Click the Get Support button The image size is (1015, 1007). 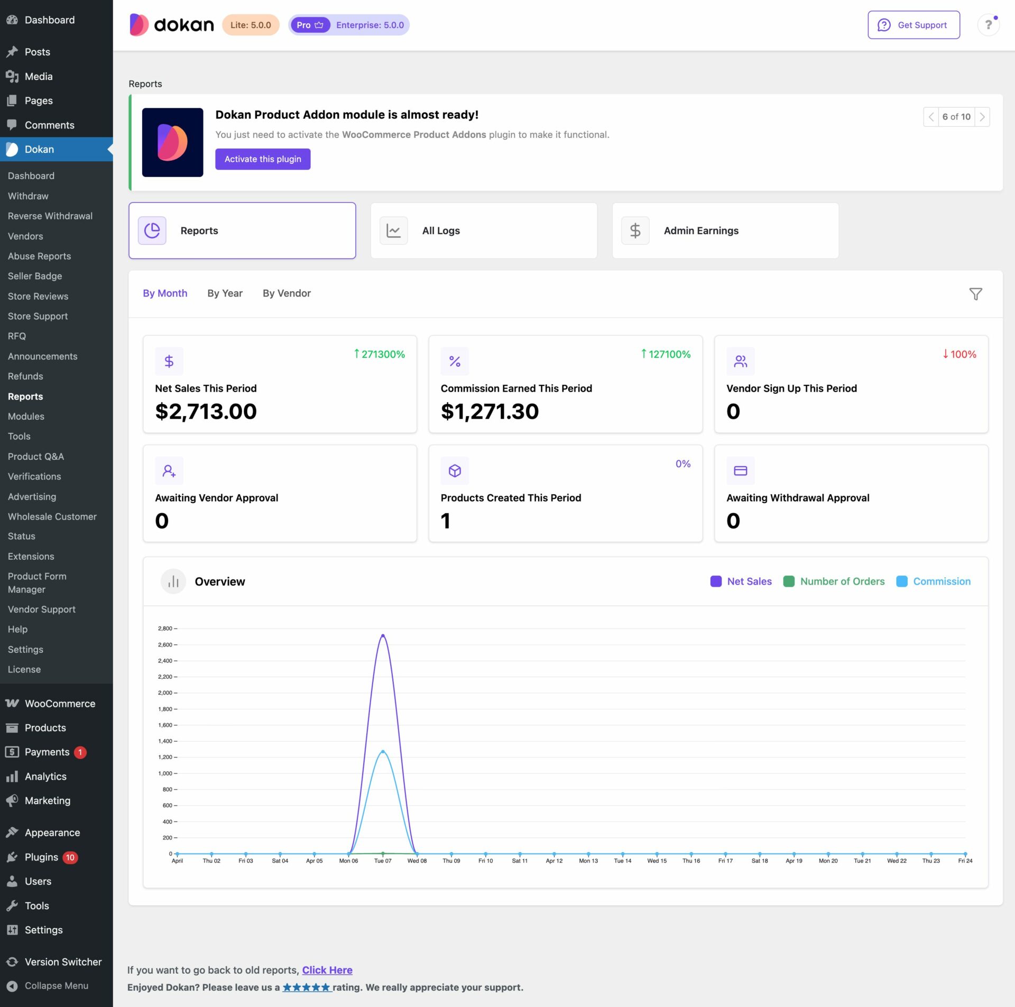[914, 25]
